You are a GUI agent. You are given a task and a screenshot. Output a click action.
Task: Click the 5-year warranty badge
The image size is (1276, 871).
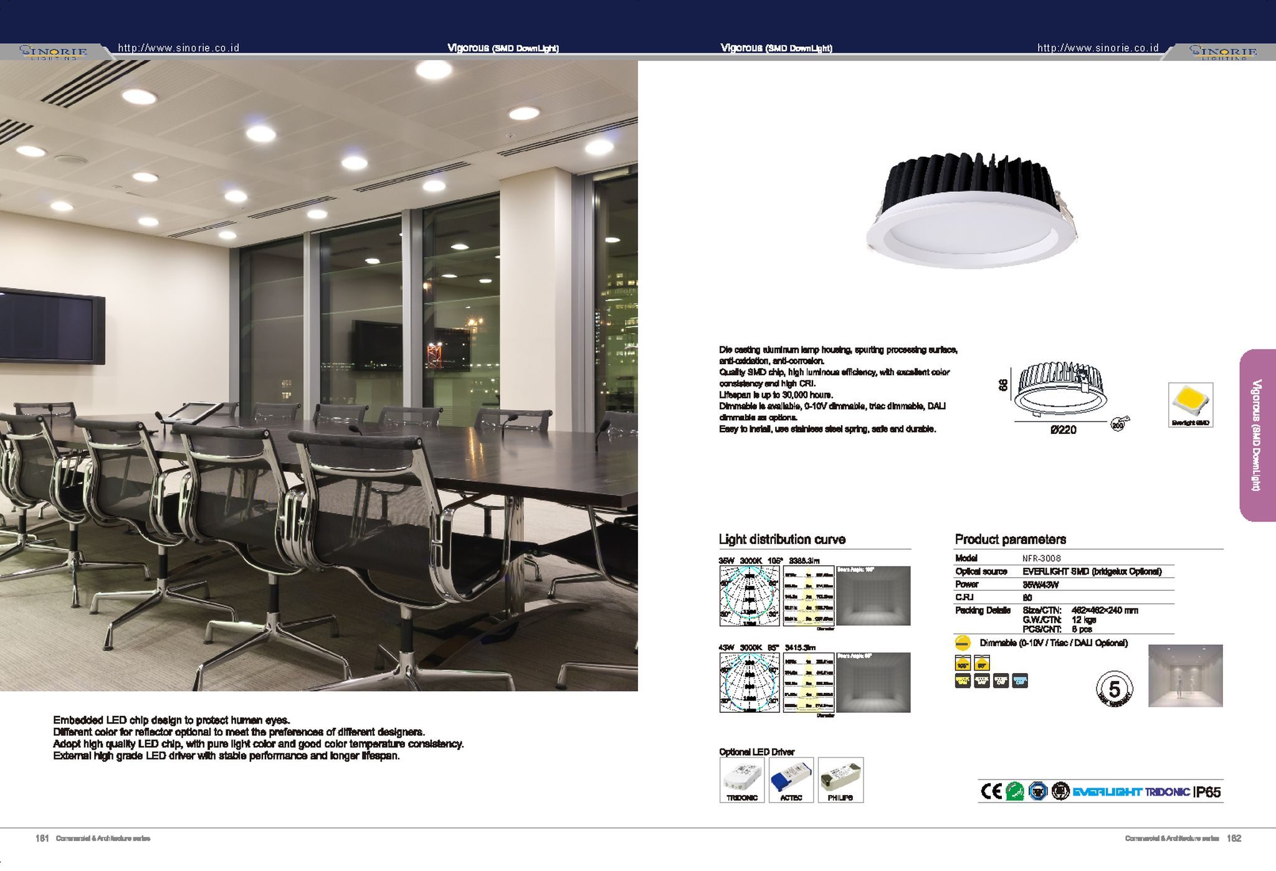point(1114,689)
